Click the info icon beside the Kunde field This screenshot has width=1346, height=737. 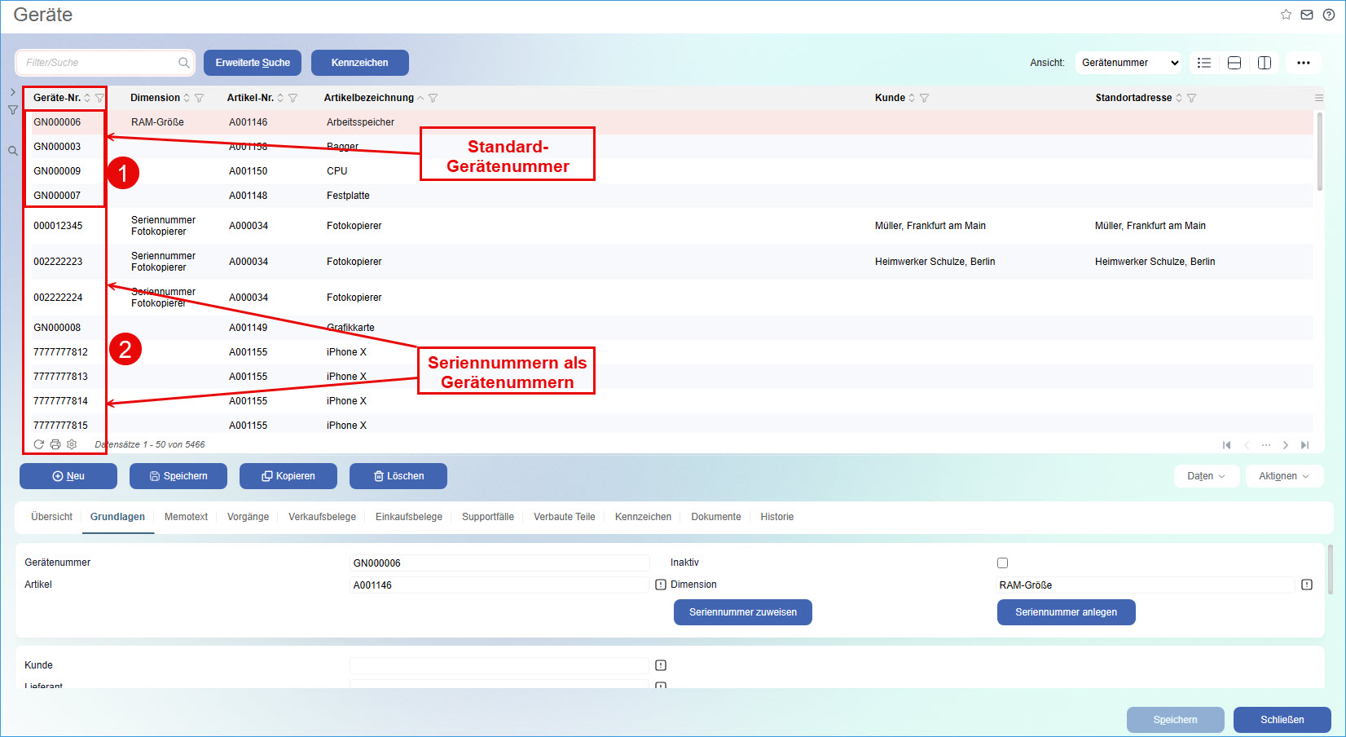coord(661,665)
